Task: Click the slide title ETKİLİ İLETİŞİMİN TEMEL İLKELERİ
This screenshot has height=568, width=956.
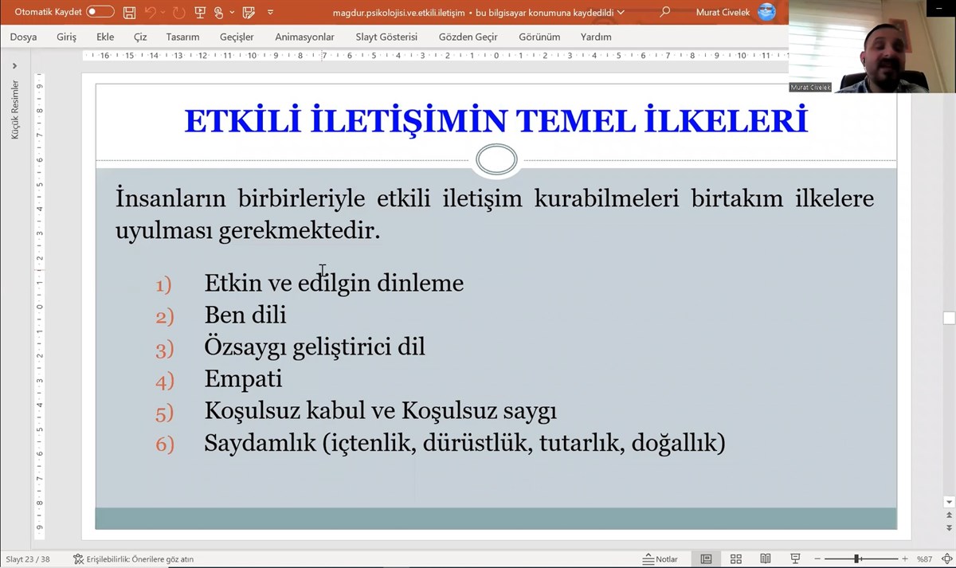Action: tap(496, 121)
